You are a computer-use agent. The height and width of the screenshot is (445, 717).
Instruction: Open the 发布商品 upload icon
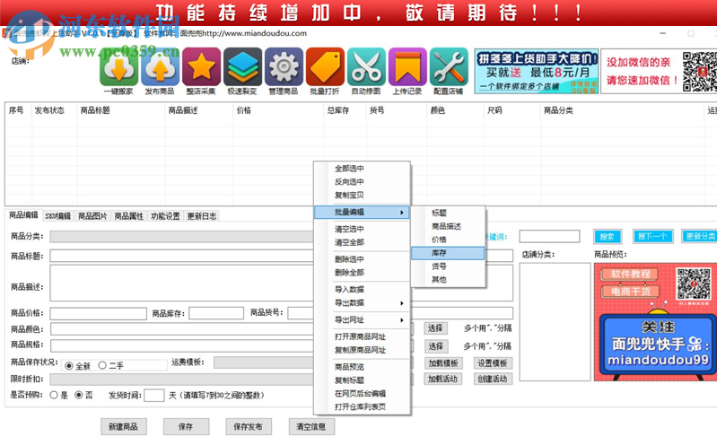(160, 66)
